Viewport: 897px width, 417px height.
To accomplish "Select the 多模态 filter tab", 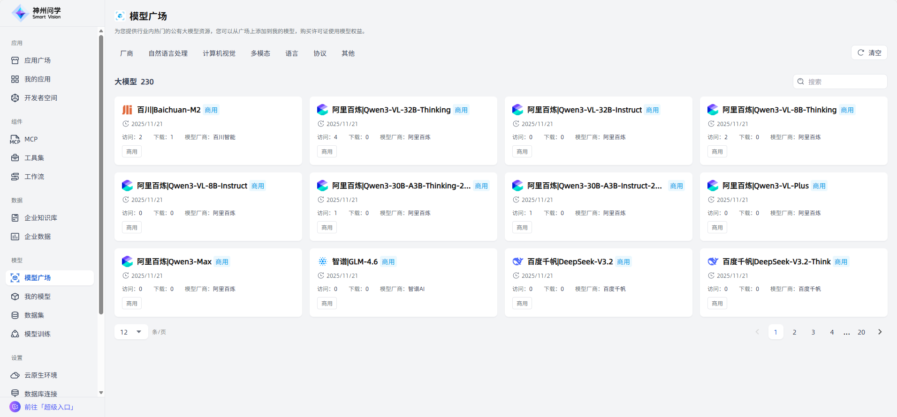I will point(260,53).
